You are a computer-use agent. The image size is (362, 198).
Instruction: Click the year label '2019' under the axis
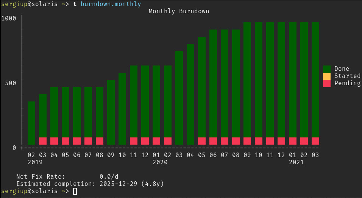pyautogui.click(x=35, y=162)
